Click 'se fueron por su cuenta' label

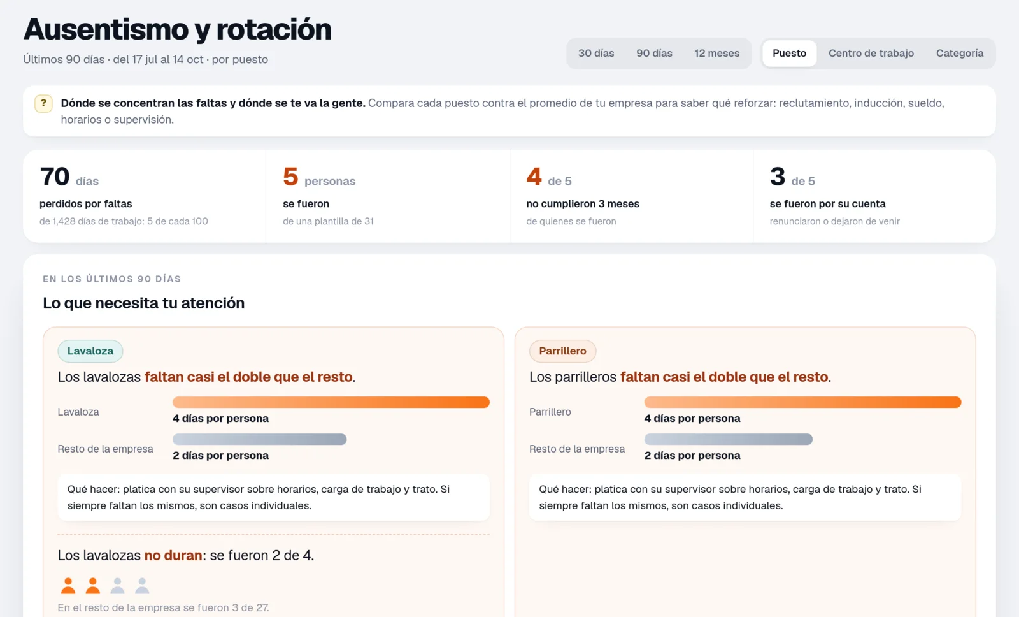(x=827, y=204)
